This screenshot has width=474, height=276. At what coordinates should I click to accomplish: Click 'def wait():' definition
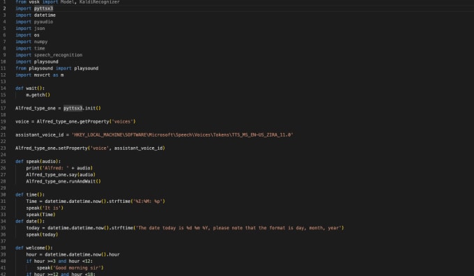pyautogui.click(x=30, y=89)
